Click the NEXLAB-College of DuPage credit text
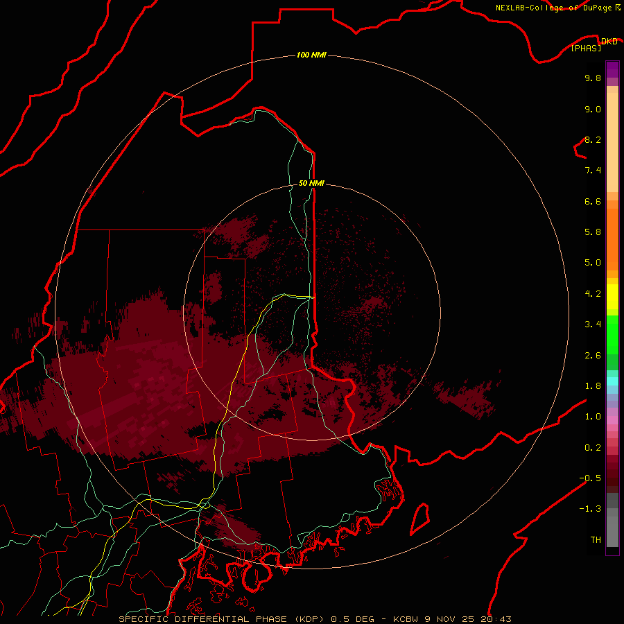 [558, 8]
